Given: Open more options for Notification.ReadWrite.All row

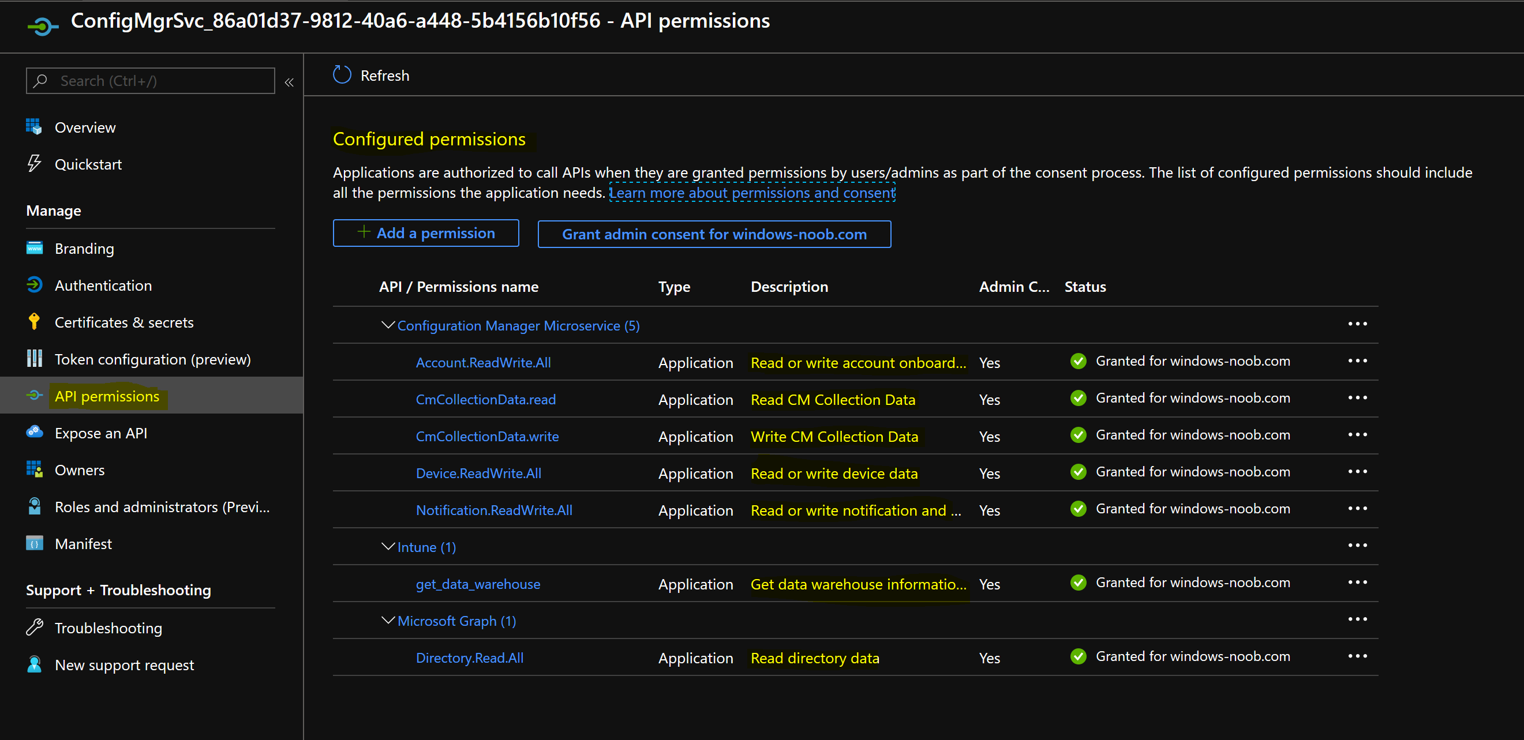Looking at the screenshot, I should coord(1357,509).
